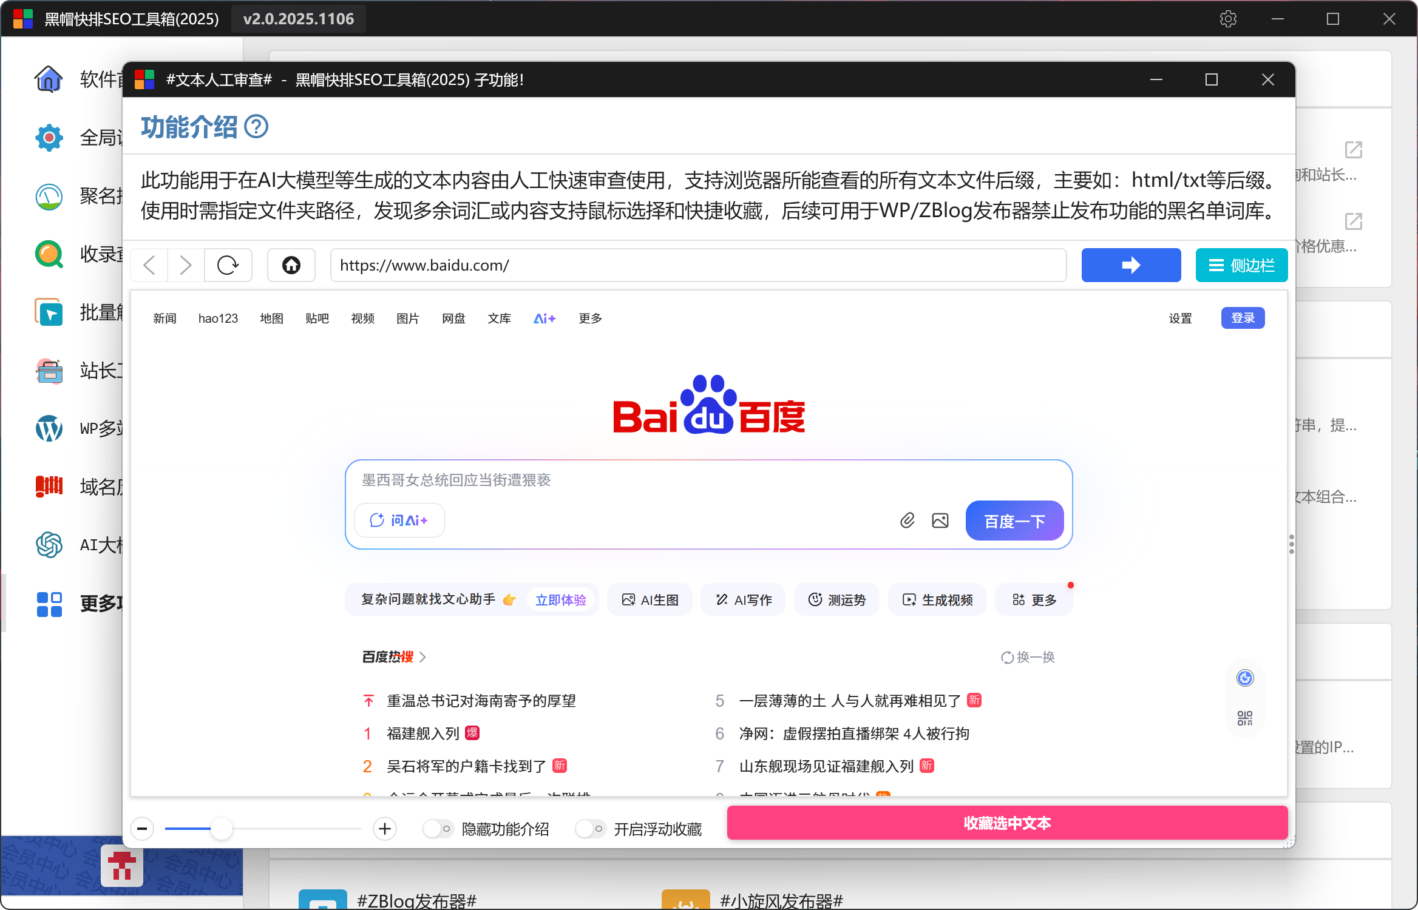Image resolution: width=1418 pixels, height=910 pixels.
Task: Expand the 更多 AI tools menu
Action: pyautogui.click(x=1034, y=600)
